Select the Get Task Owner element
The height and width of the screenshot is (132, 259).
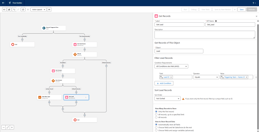85,45
